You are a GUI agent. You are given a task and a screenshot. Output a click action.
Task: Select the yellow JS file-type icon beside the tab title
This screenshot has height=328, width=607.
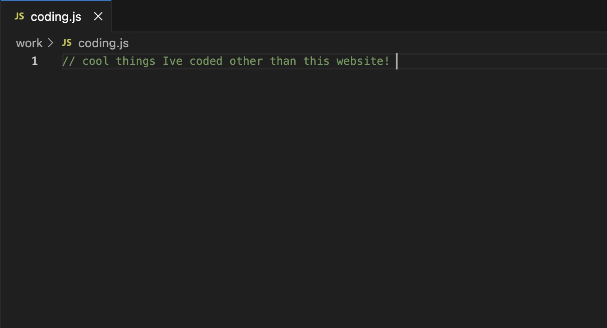pos(19,16)
